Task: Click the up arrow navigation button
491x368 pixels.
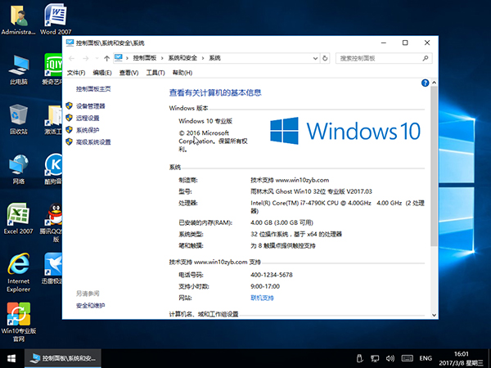Action: tap(107, 58)
